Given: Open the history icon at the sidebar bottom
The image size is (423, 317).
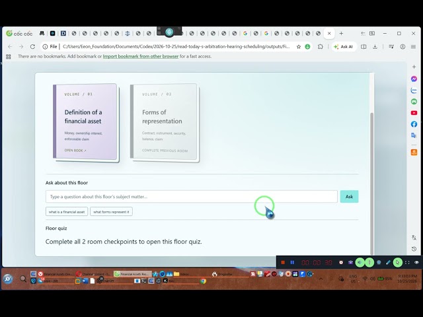Looking at the screenshot, I should 414,249.
